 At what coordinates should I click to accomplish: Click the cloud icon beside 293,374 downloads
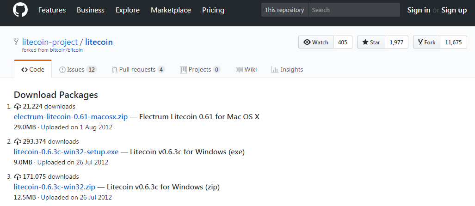pyautogui.click(x=18, y=142)
